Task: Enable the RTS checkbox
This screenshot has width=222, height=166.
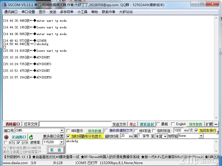Action: [x=6, y=143]
